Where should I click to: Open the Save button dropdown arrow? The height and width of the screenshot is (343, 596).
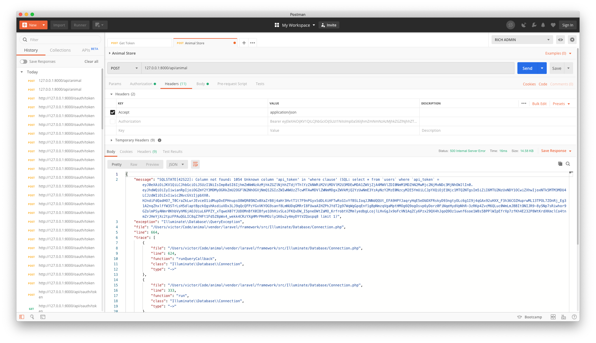568,68
